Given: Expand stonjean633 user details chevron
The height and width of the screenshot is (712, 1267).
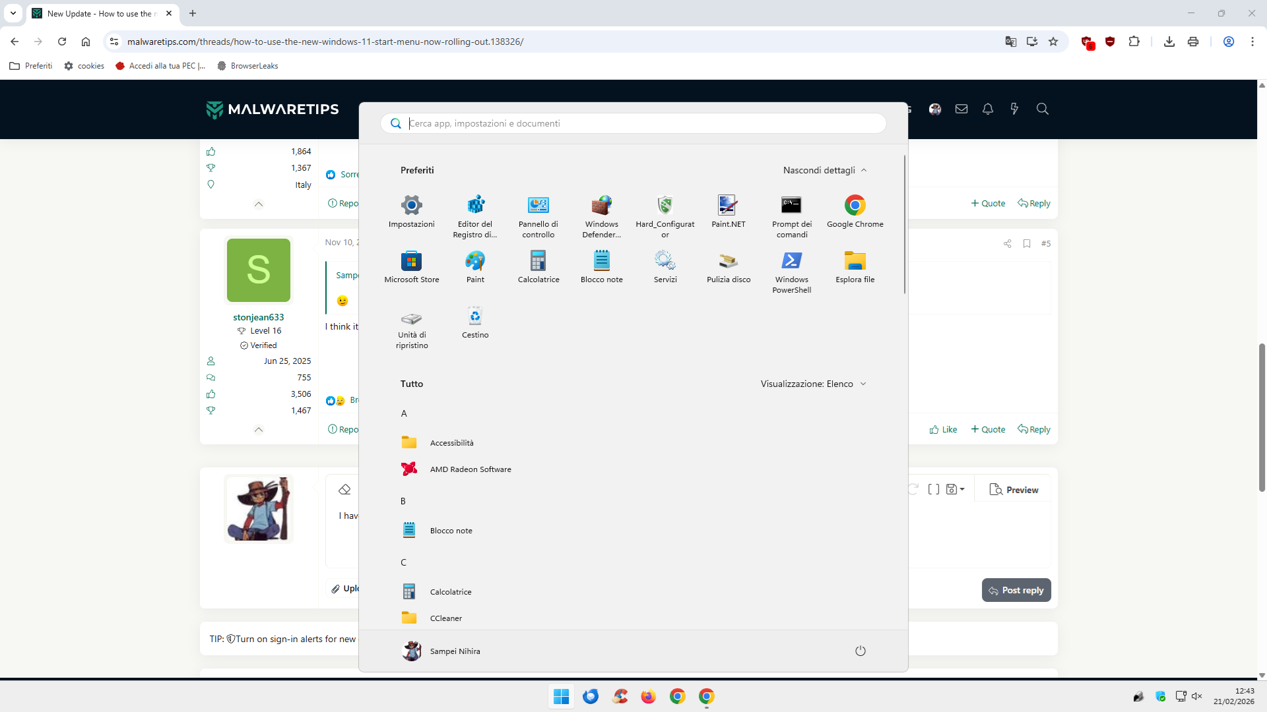Looking at the screenshot, I should tap(259, 430).
